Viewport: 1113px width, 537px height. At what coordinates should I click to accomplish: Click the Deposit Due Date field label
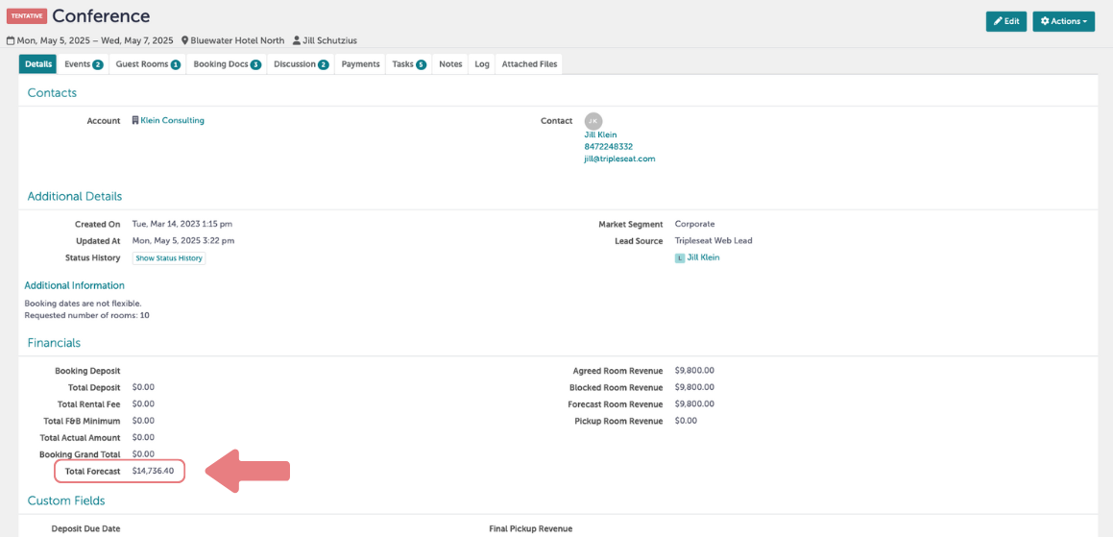85,529
